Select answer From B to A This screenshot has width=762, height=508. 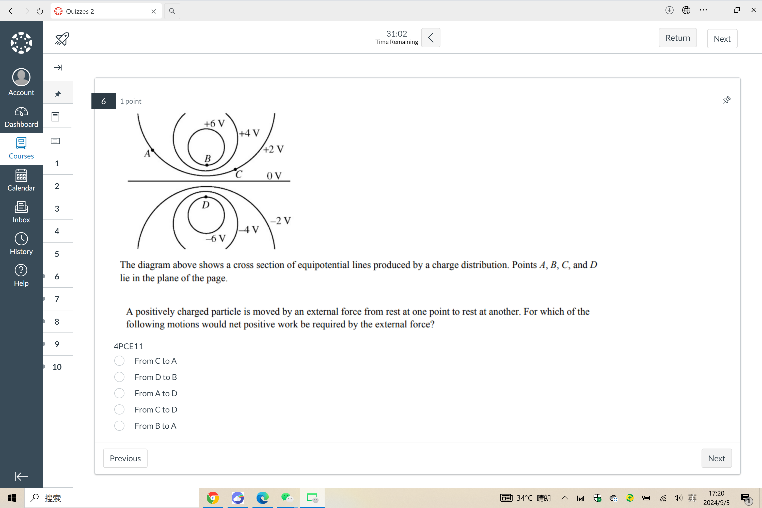119,426
